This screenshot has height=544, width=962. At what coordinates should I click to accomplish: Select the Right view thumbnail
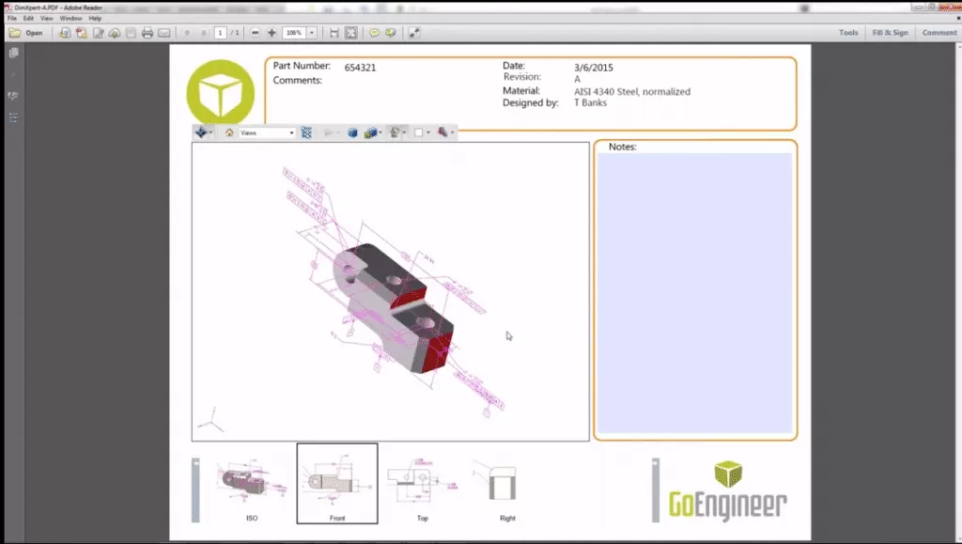click(x=507, y=485)
